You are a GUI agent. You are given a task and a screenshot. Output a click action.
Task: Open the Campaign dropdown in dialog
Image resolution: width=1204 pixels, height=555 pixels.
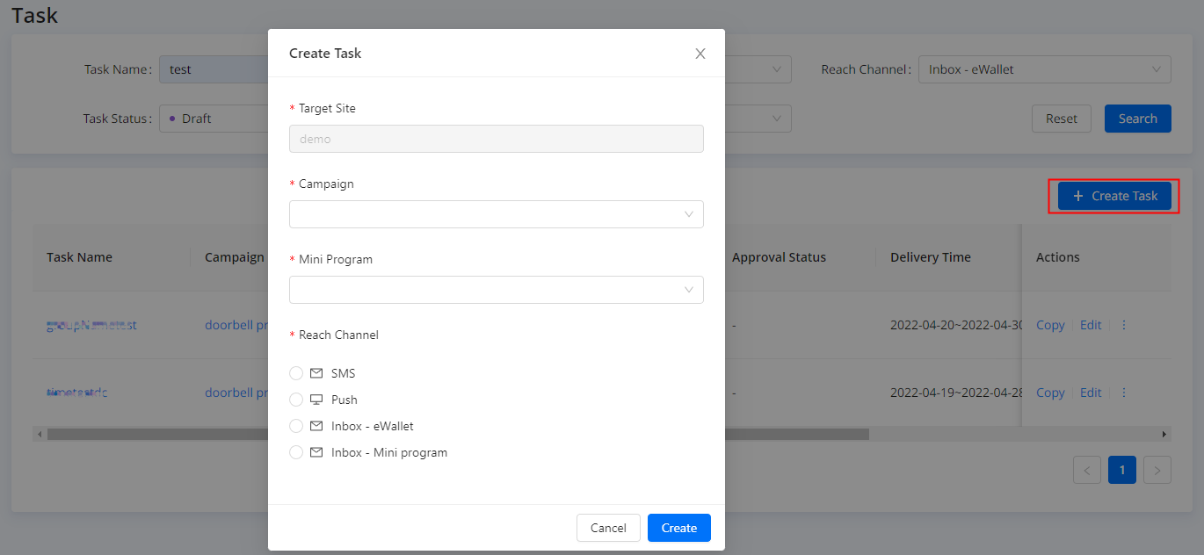click(x=496, y=214)
